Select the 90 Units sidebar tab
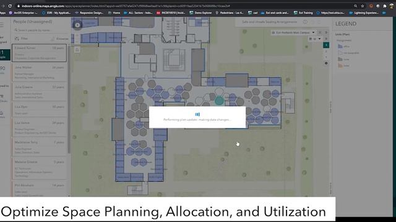396x222 pixels. [3, 70]
